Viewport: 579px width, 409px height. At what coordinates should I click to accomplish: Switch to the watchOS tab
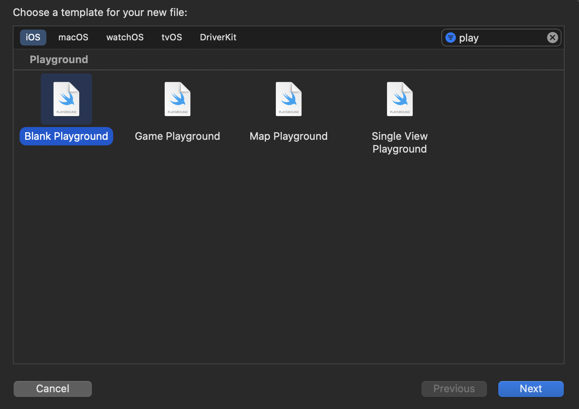click(x=125, y=38)
